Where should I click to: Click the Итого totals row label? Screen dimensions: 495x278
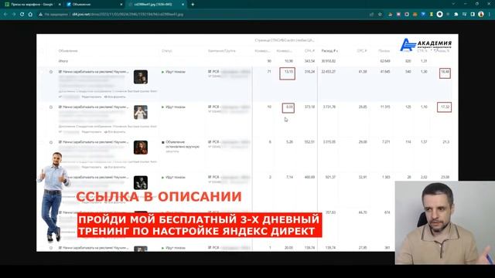click(x=63, y=61)
